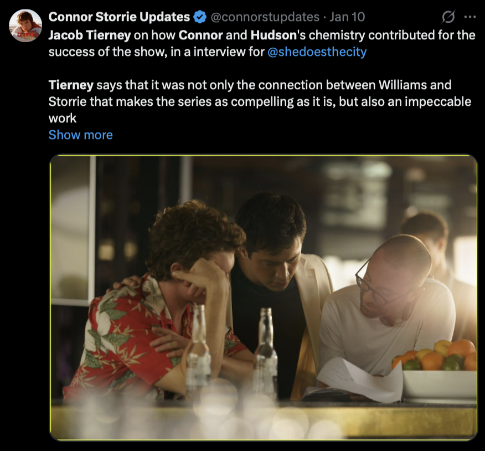This screenshot has width=485, height=451.
Task: Click the Connor Storrie Updates display name
Action: (x=119, y=17)
